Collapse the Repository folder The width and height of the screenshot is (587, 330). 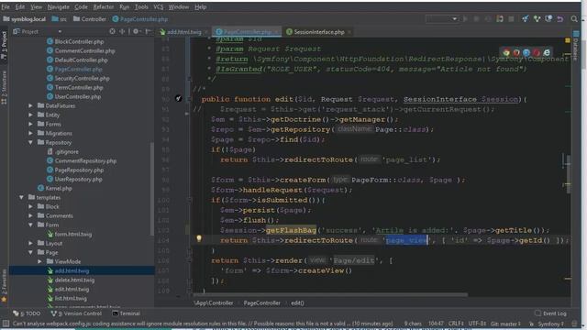click(x=30, y=143)
